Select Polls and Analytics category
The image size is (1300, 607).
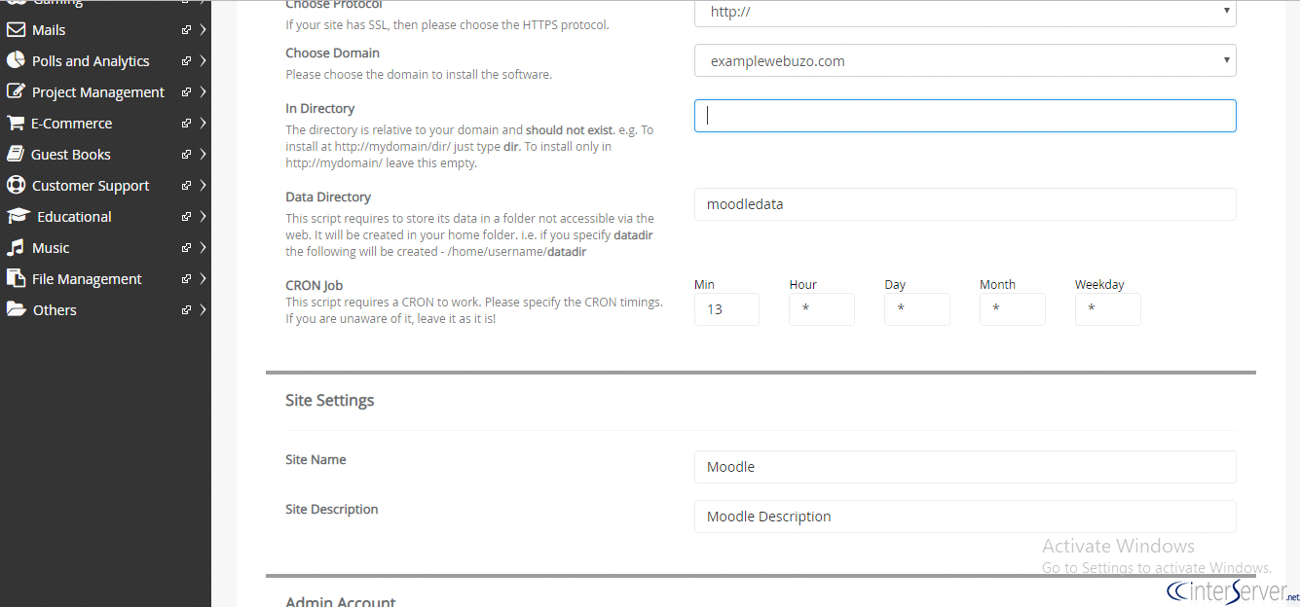[x=91, y=61]
